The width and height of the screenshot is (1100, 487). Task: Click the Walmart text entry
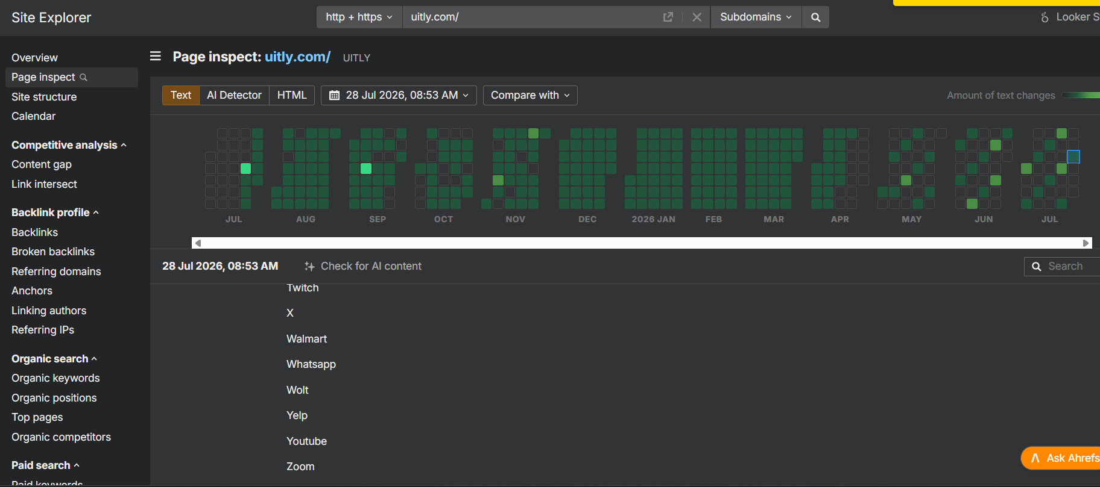tap(306, 339)
